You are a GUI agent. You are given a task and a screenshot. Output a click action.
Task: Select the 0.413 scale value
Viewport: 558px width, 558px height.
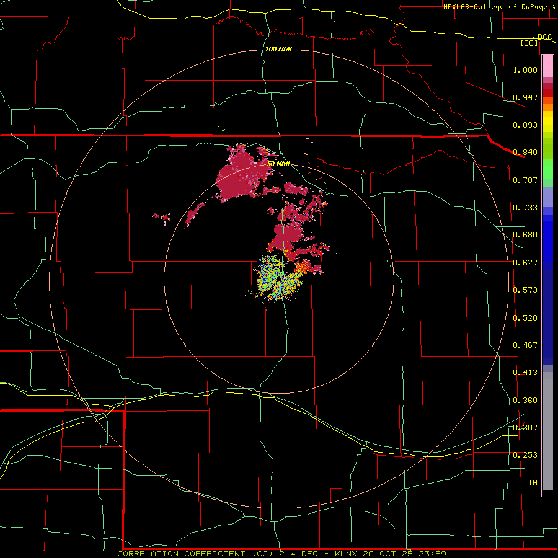coord(525,373)
